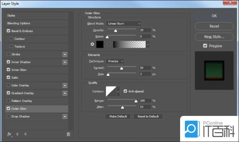Toggle the Satin checkbox

click(9, 77)
